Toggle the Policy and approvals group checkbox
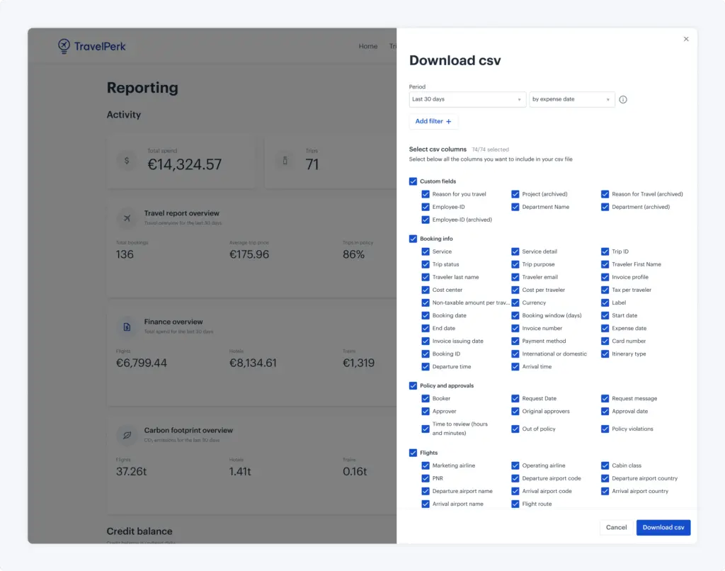The image size is (725, 571). tap(413, 385)
